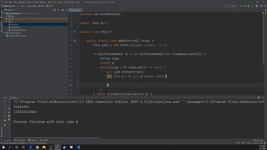Open the Tools menu
This screenshot has width=267, height=150.
coord(60,2)
